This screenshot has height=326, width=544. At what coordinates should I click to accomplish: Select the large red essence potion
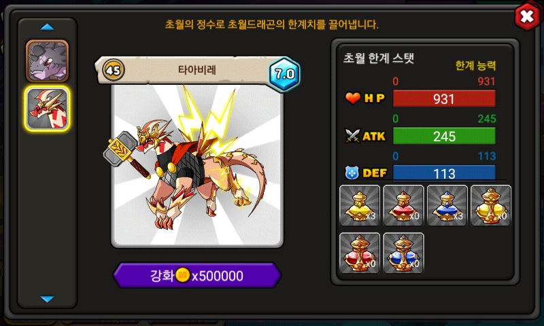[x=360, y=253]
